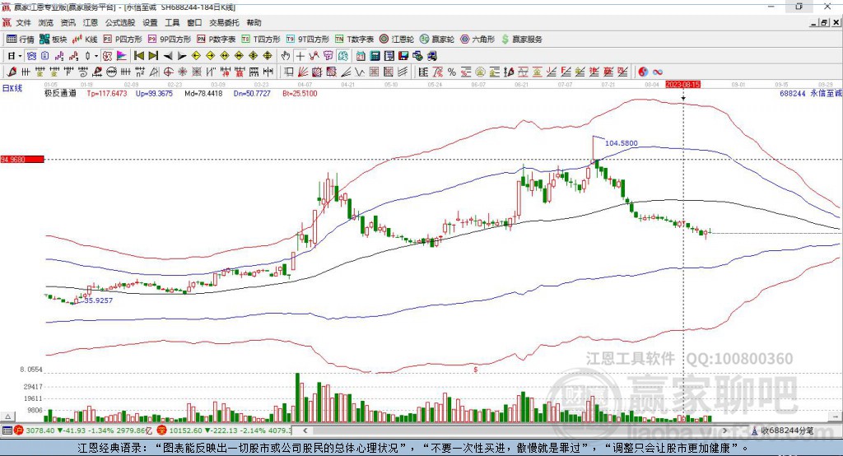Open the T数字表 tool
This screenshot has width=843, height=456.
click(354, 40)
